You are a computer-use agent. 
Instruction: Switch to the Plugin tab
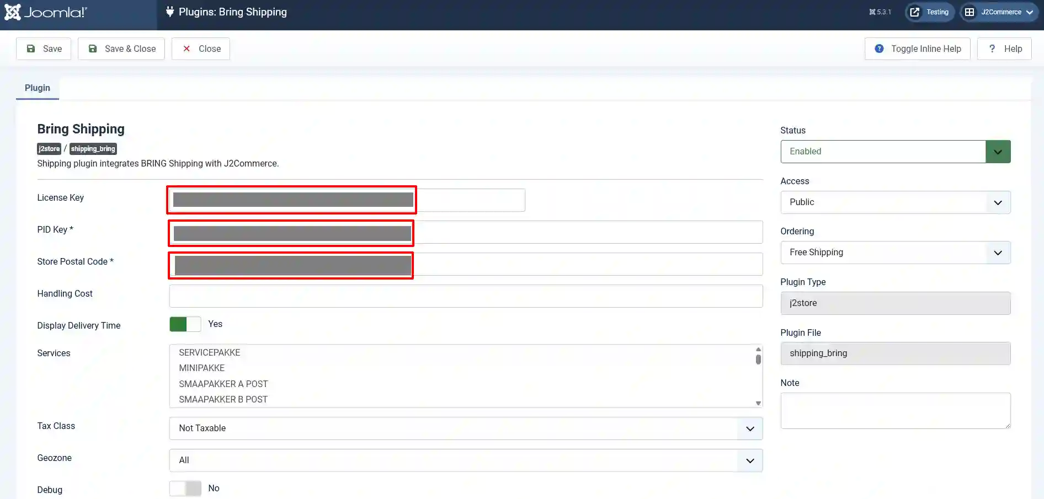38,88
